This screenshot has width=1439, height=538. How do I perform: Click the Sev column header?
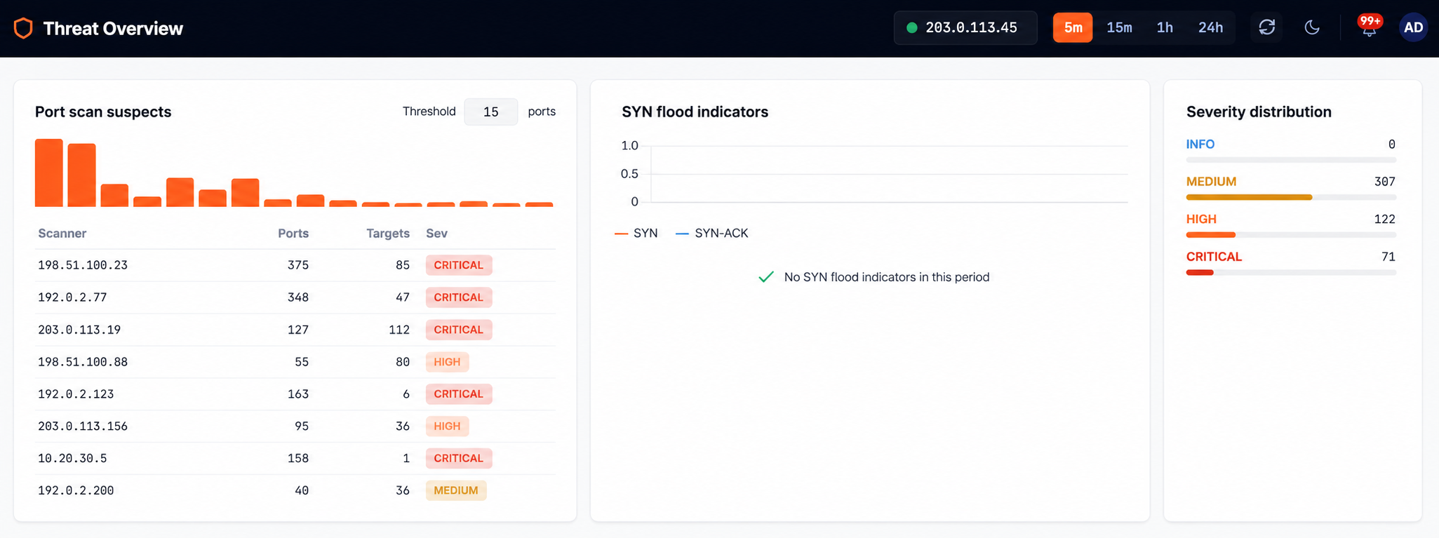coord(436,233)
